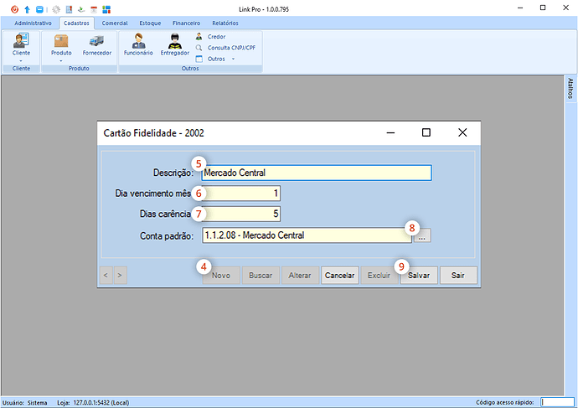
Task: Click the red power icon in title bar
Action: click(x=14, y=8)
